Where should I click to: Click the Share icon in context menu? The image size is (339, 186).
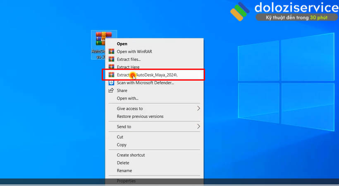pyautogui.click(x=111, y=91)
